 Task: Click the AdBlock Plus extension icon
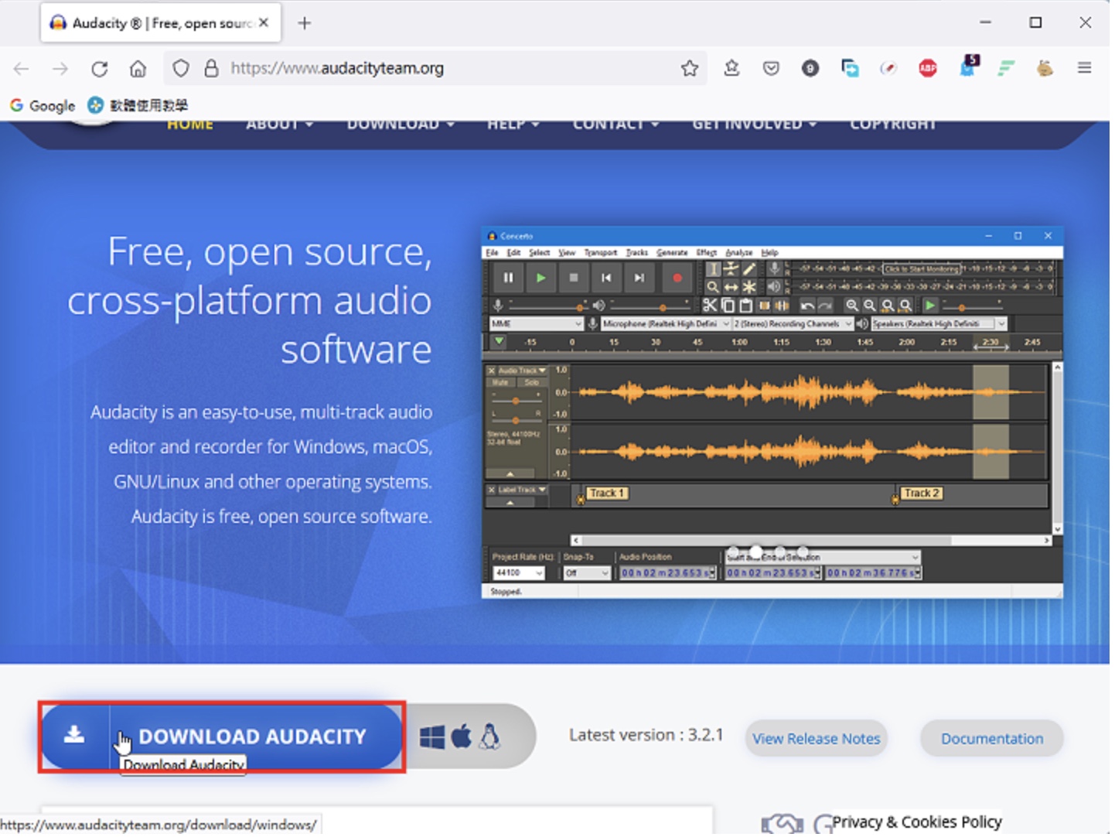928,68
